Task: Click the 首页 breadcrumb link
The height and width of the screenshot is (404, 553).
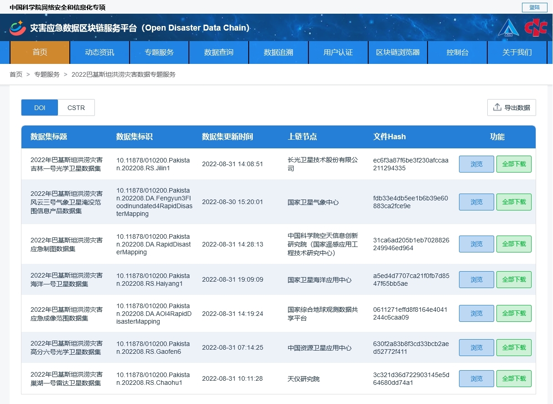Action: 16,74
